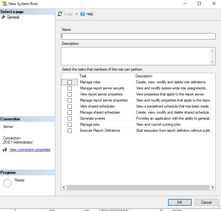Click the wrench icon beside General
The height and width of the screenshot is (211, 221).
point(4,17)
